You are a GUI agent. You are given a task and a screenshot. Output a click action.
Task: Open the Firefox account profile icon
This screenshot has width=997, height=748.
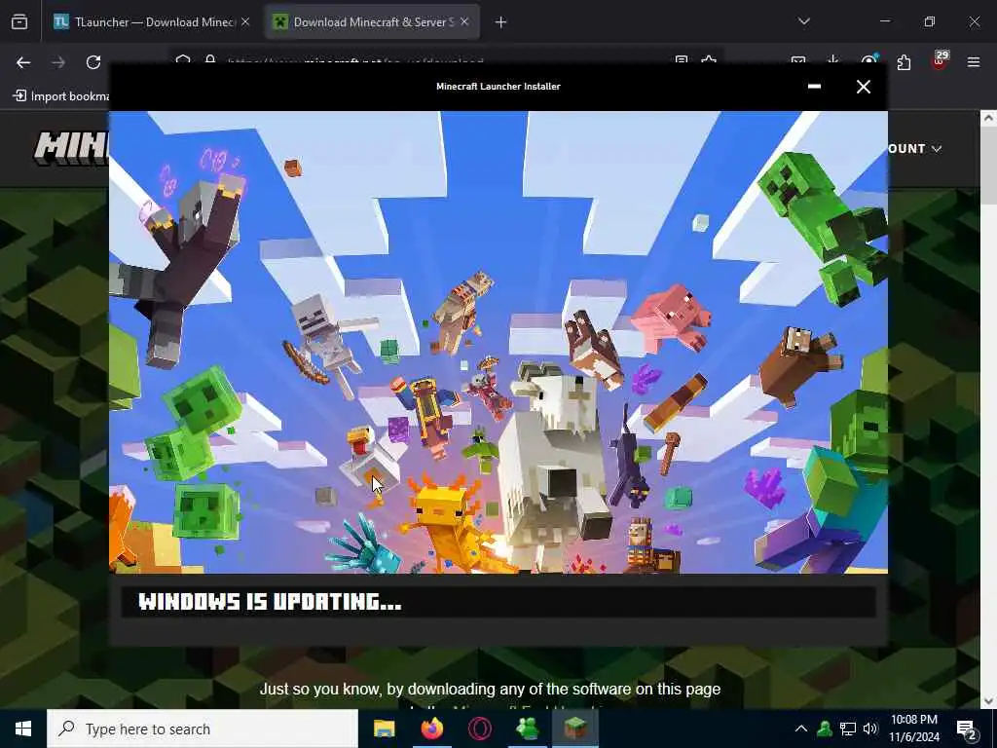pyautogui.click(x=868, y=61)
